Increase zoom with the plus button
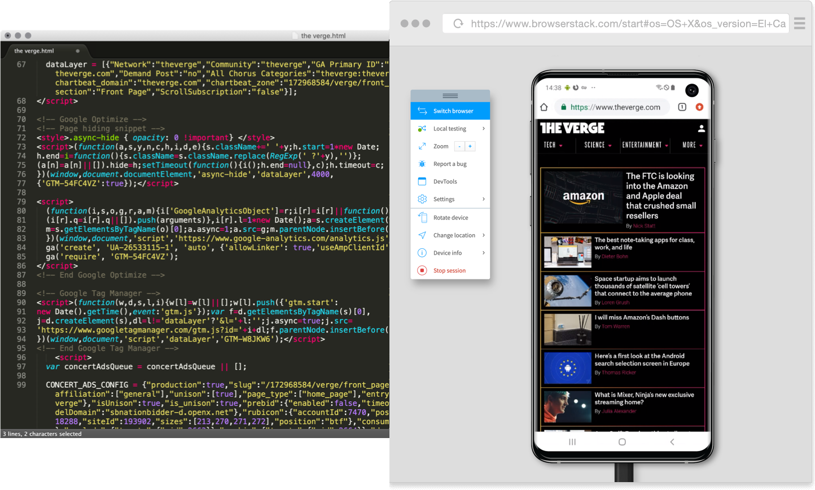 (x=470, y=146)
